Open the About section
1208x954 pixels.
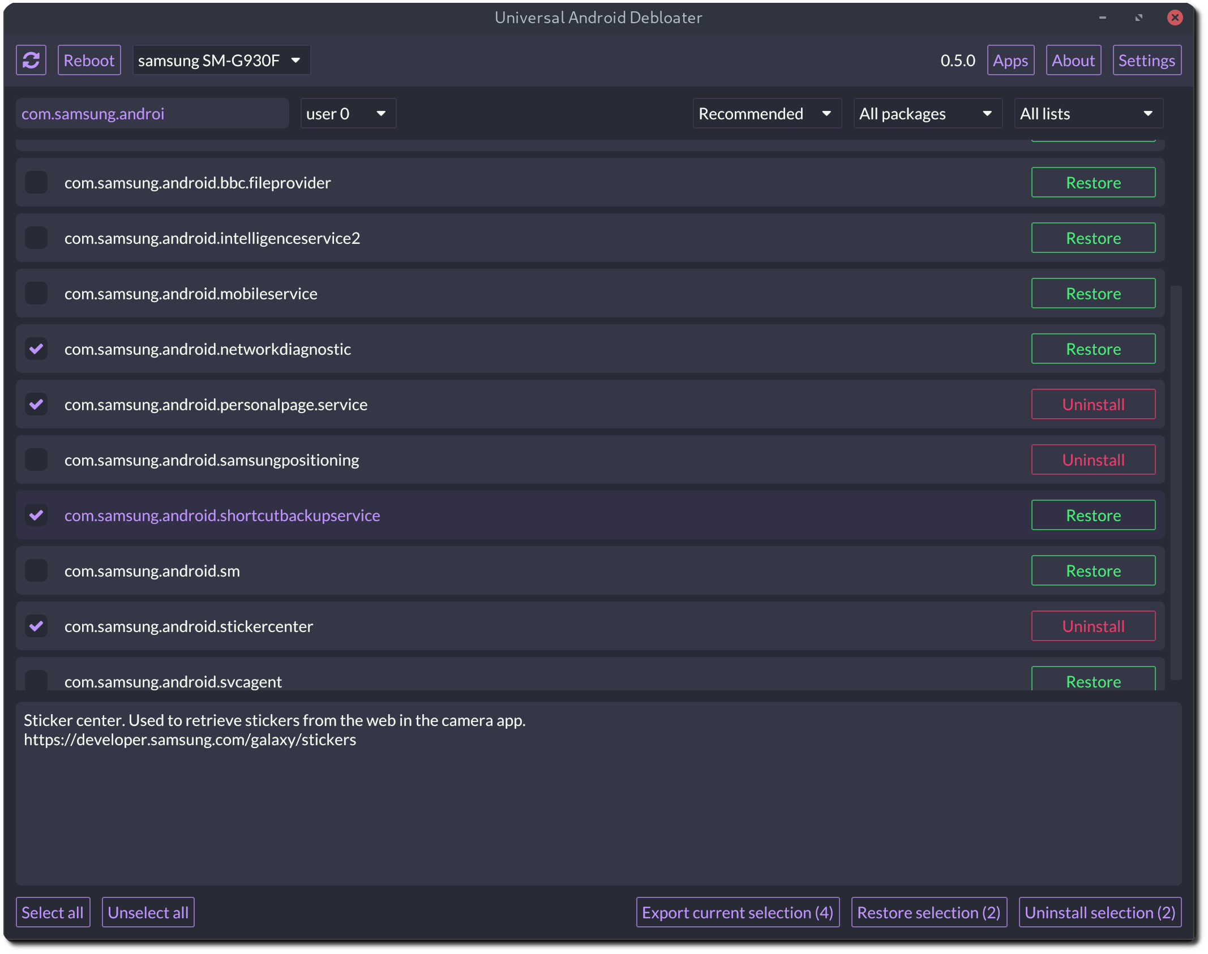pos(1073,60)
